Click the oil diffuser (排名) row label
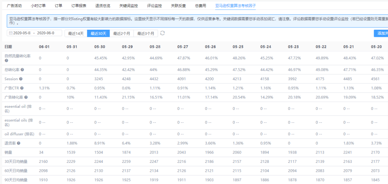Viewport: 388px width, 184px height. click(x=19, y=134)
